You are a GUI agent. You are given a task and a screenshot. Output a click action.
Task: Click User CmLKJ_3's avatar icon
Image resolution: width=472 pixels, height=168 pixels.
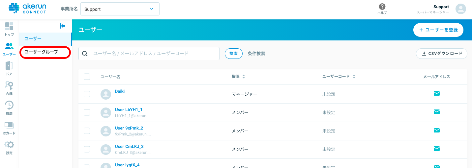point(106,150)
